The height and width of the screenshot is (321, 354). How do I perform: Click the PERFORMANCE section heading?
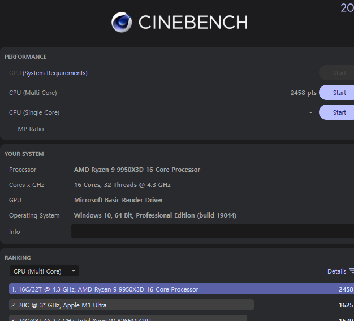click(x=25, y=57)
